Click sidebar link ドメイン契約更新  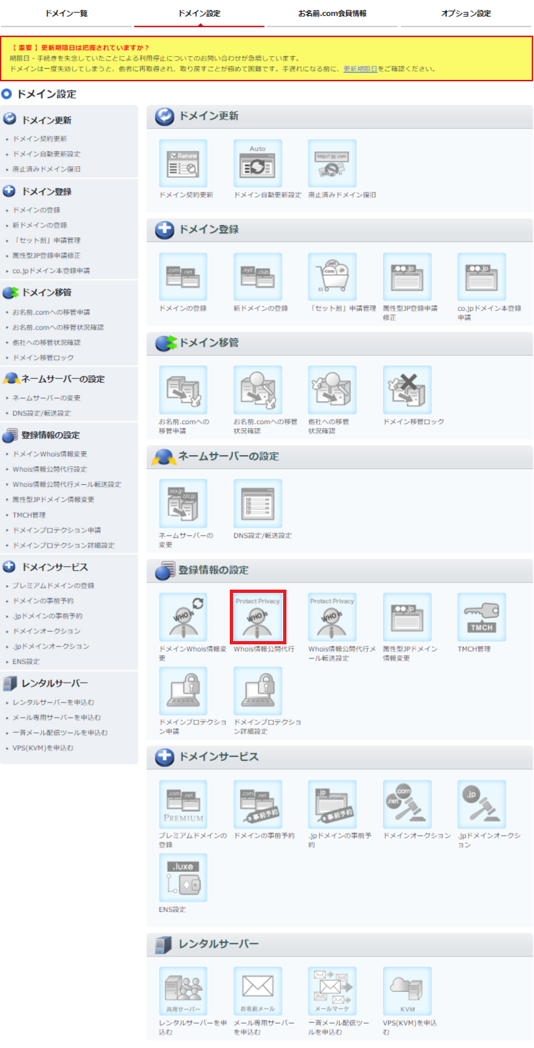click(x=40, y=139)
